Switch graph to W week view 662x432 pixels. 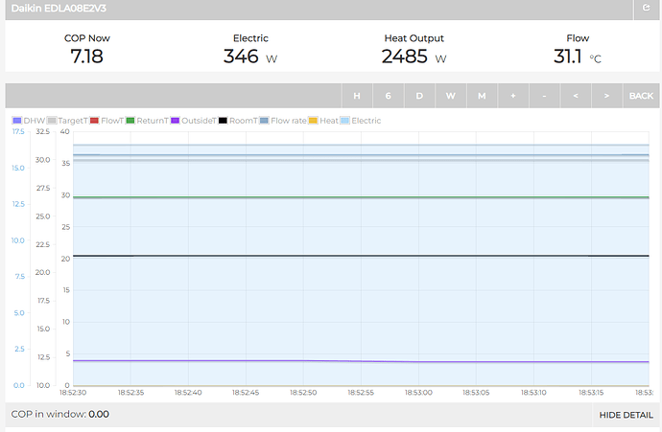(x=450, y=96)
